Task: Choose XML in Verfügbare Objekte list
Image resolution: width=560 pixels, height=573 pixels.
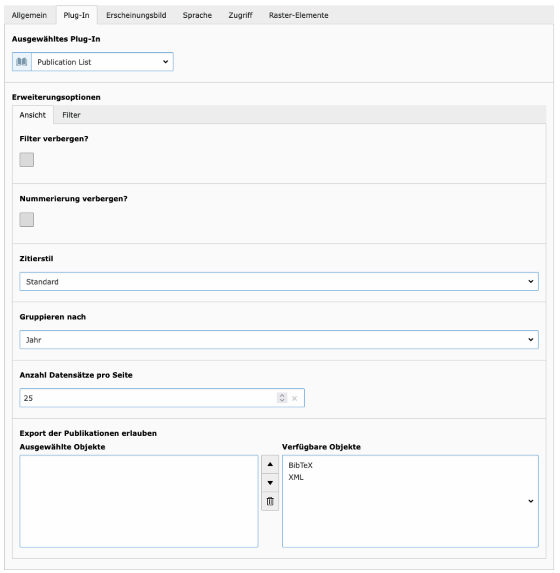Action: click(296, 477)
